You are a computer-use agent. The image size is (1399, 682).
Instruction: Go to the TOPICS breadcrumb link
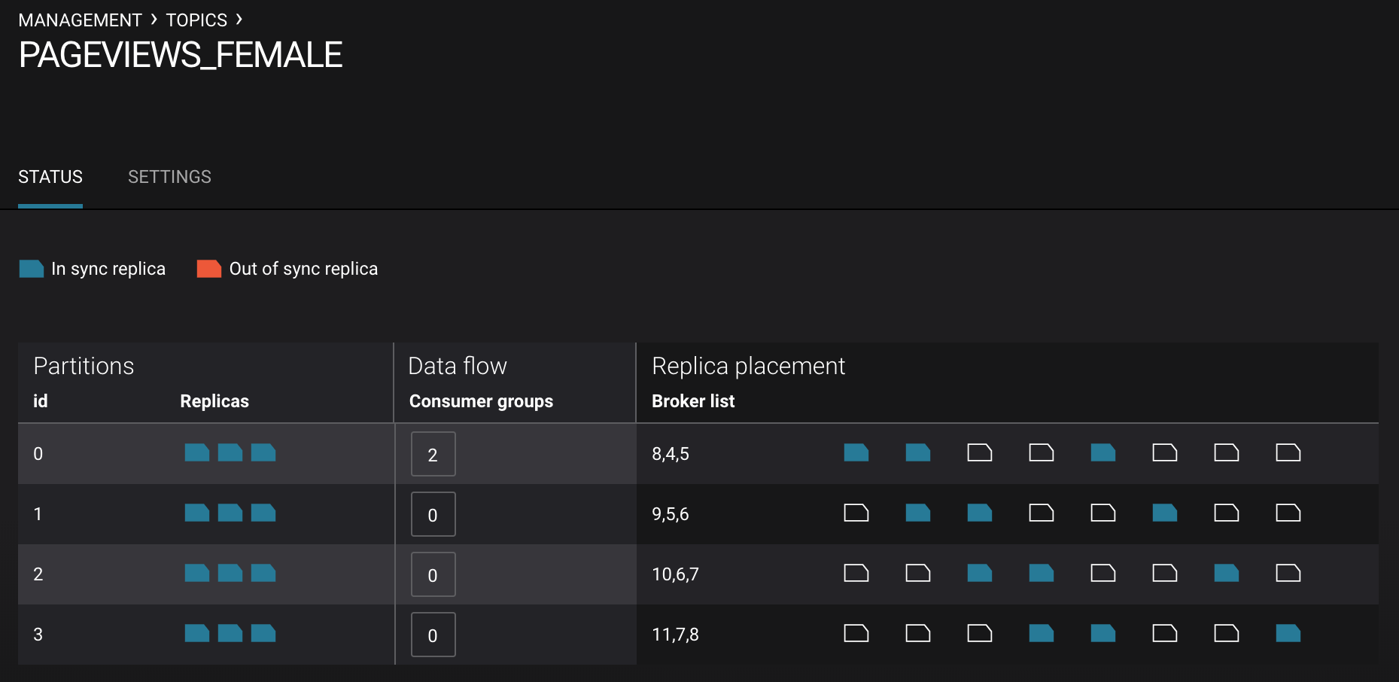196,20
